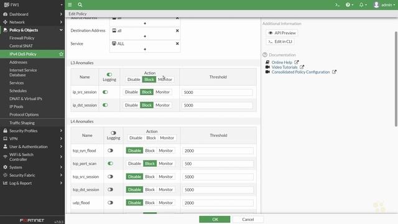Image resolution: width=398 pixels, height=224 pixels.
Task: Enable logging for tcp_syn_flood
Action: 110,151
